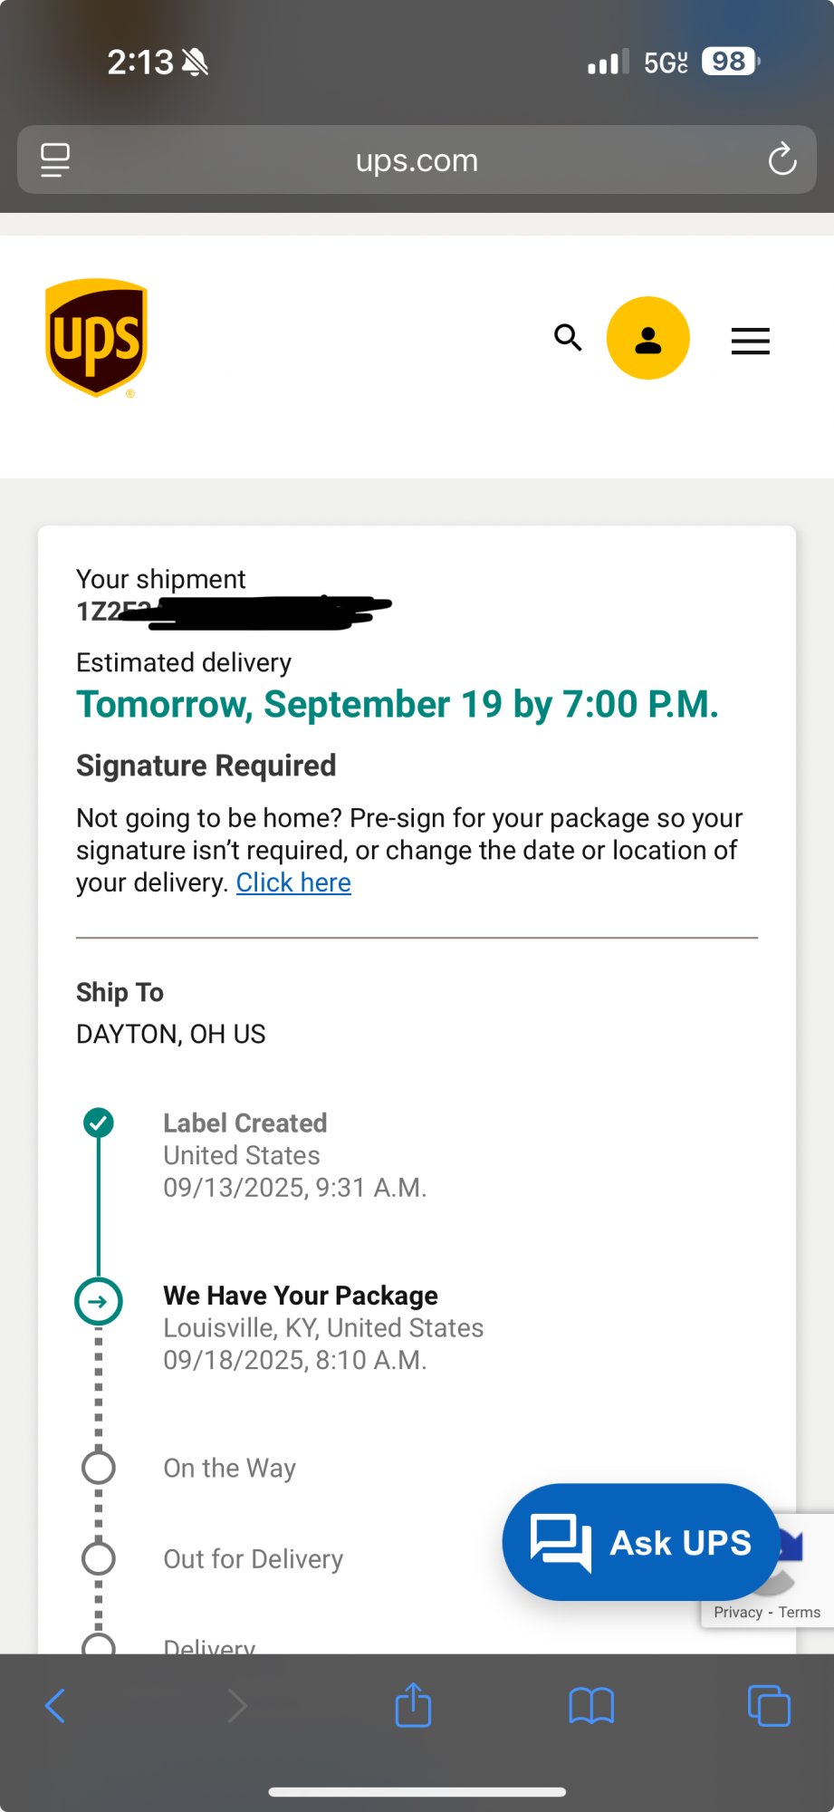
Task: Open the yellow account profile button
Action: 647,338
